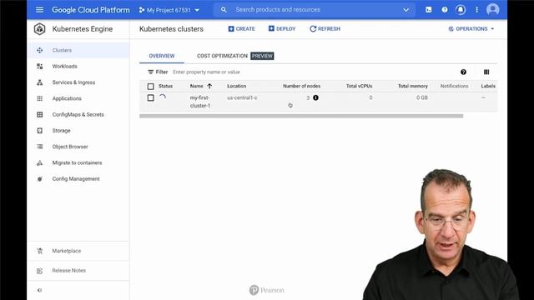Click the Clusters sidebar icon
This screenshot has width=534, height=300.
tap(40, 50)
